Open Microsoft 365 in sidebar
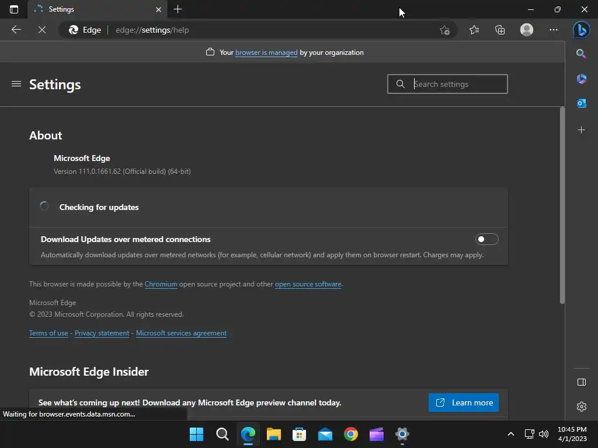Screen dimensions: 598x448 coord(581,79)
